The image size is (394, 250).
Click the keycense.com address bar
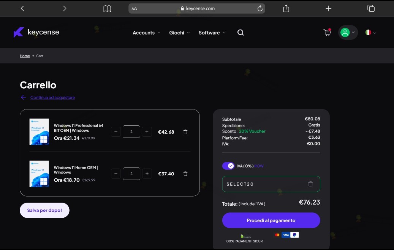point(197,8)
